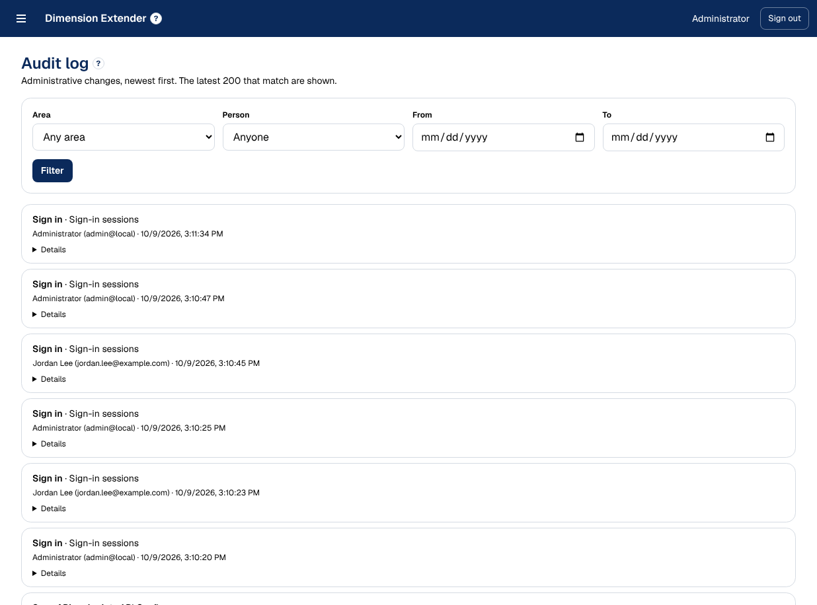This screenshot has height=605, width=817.
Task: Click 'Administrator (admin@local) · 10/9/2026, 3:11:34 PM' text
Action: click(x=128, y=234)
